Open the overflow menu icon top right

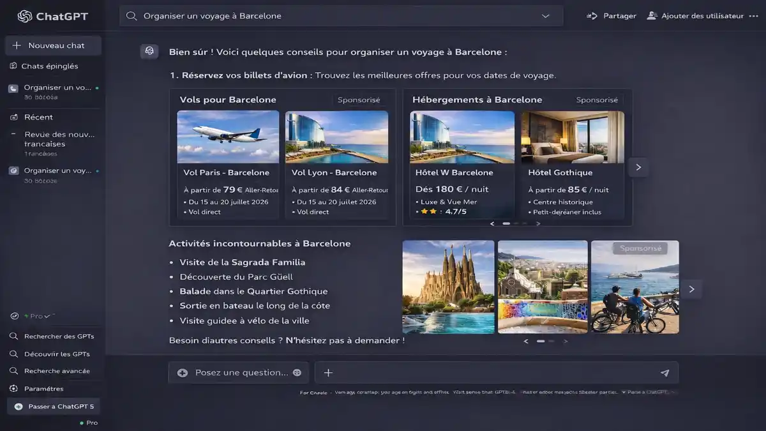(755, 15)
